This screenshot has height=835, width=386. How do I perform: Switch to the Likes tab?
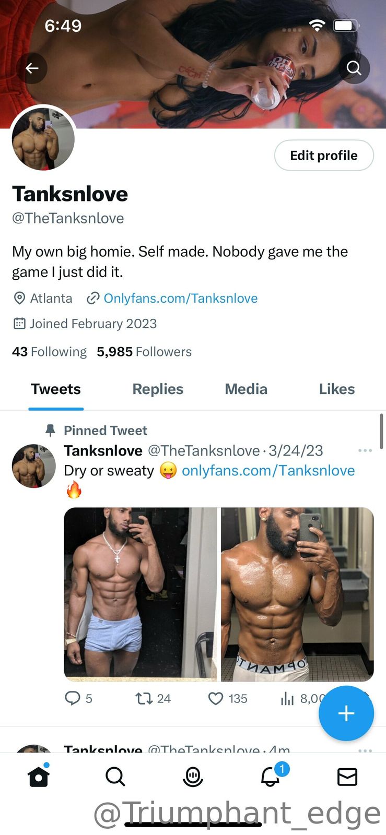click(x=337, y=389)
